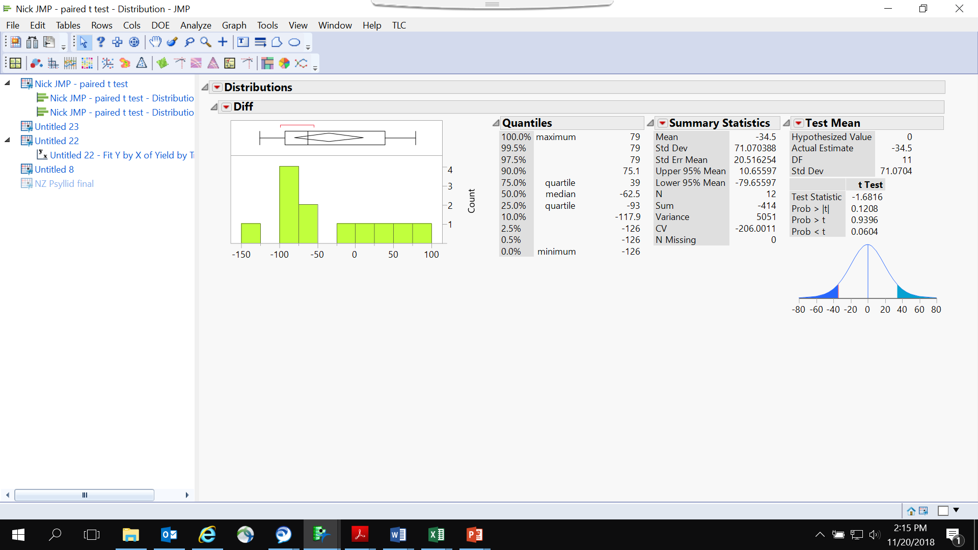The width and height of the screenshot is (978, 550).
Task: Open the Analyze menu
Action: (x=196, y=25)
